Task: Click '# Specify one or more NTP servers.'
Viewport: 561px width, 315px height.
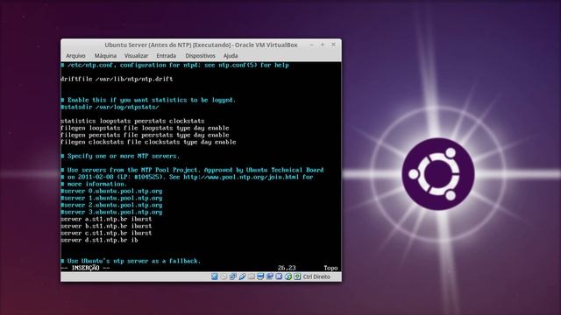Action: pos(120,156)
